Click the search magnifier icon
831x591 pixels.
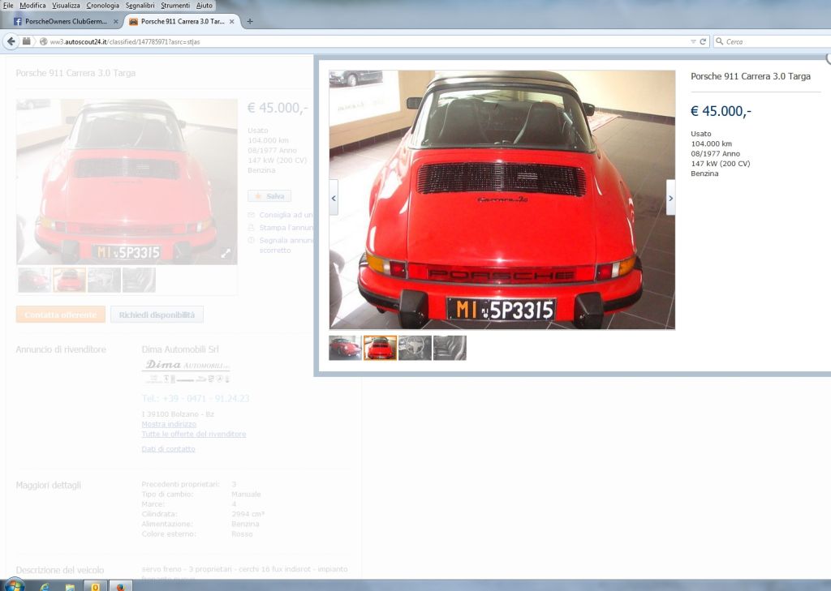(720, 41)
